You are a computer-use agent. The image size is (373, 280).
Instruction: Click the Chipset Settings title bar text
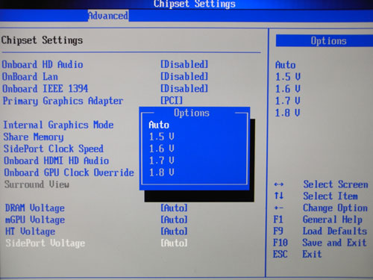[194, 4]
